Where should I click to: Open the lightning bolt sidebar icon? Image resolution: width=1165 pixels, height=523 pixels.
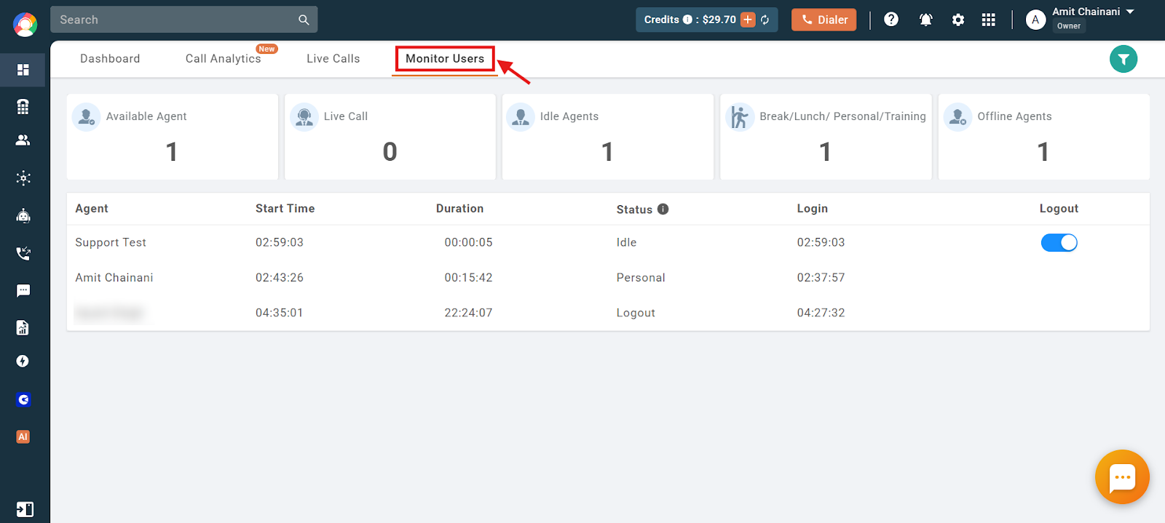pos(23,362)
